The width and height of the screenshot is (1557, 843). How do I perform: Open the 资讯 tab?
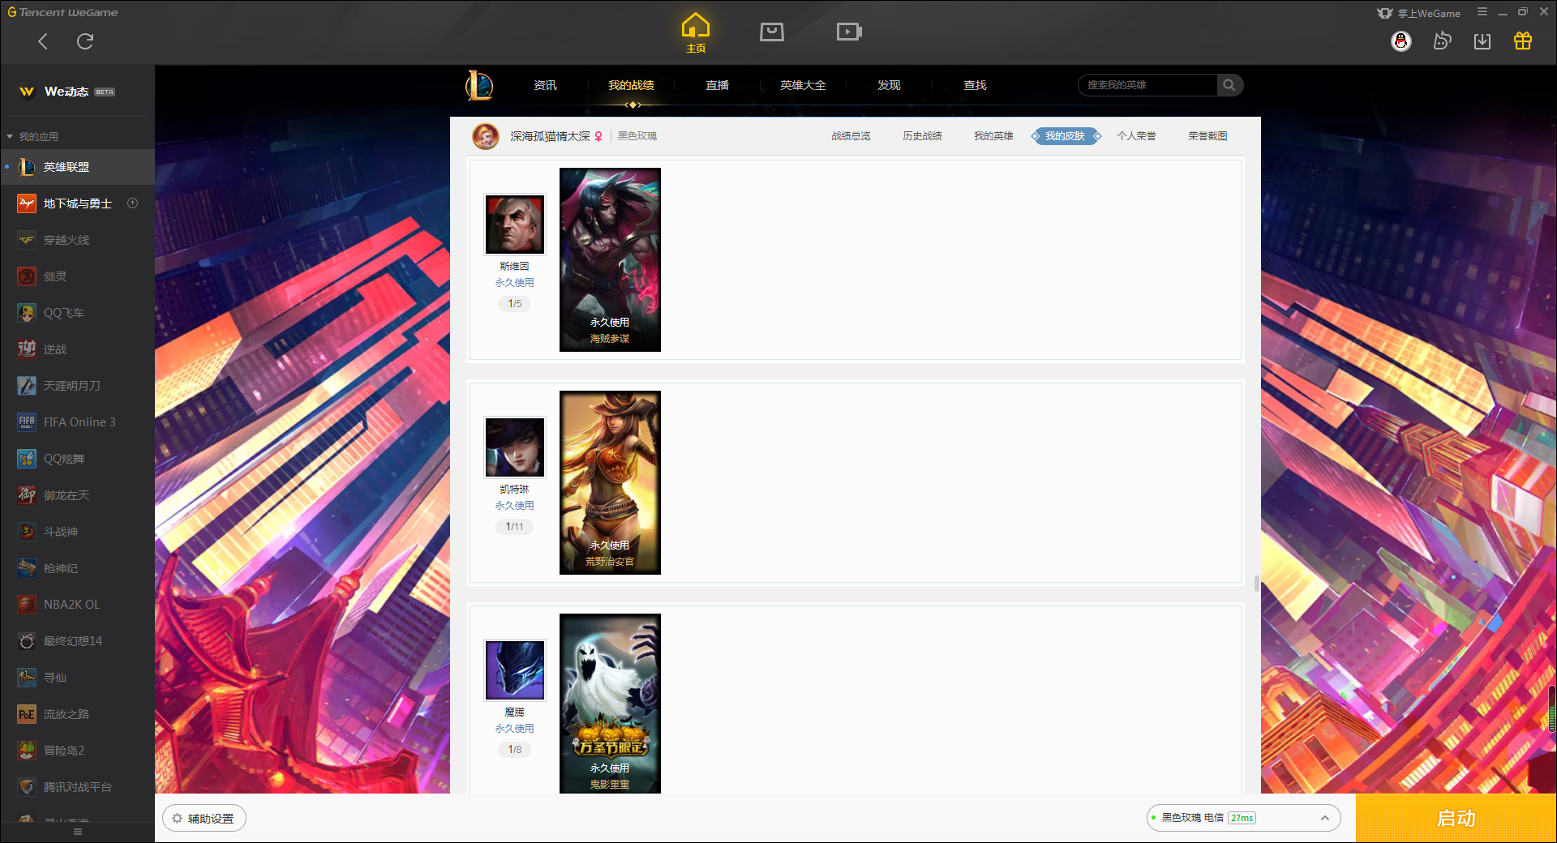pyautogui.click(x=545, y=85)
